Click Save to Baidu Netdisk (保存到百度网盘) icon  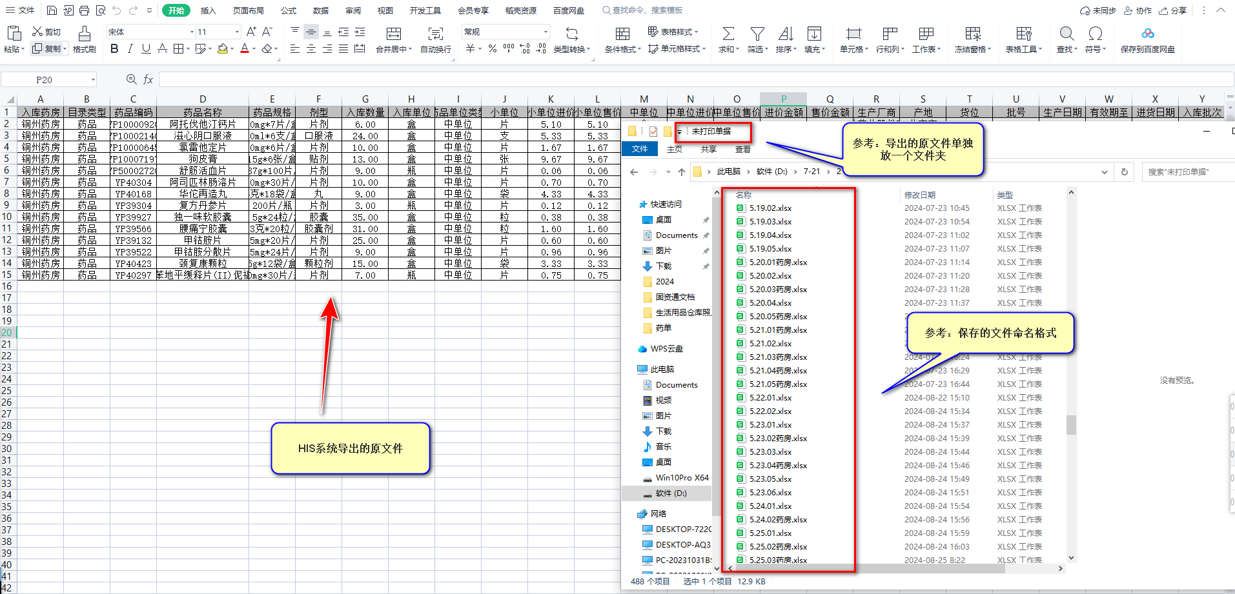[x=1147, y=34]
